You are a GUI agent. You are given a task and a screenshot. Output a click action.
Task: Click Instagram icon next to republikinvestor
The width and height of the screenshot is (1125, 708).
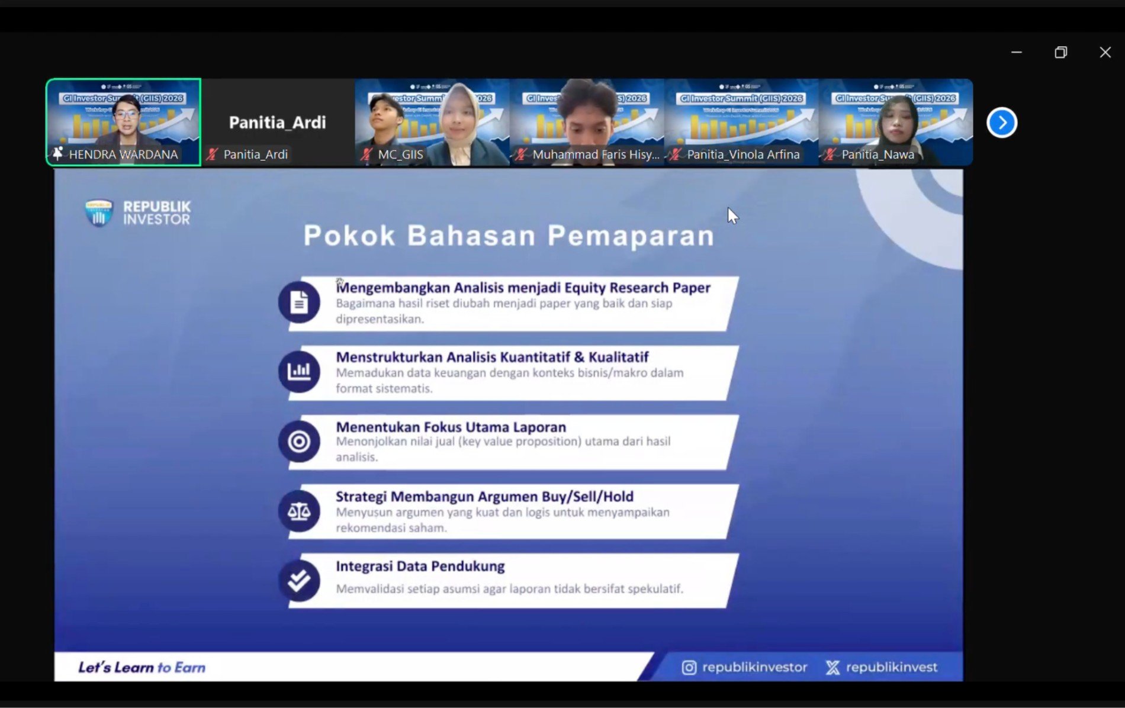[689, 668]
